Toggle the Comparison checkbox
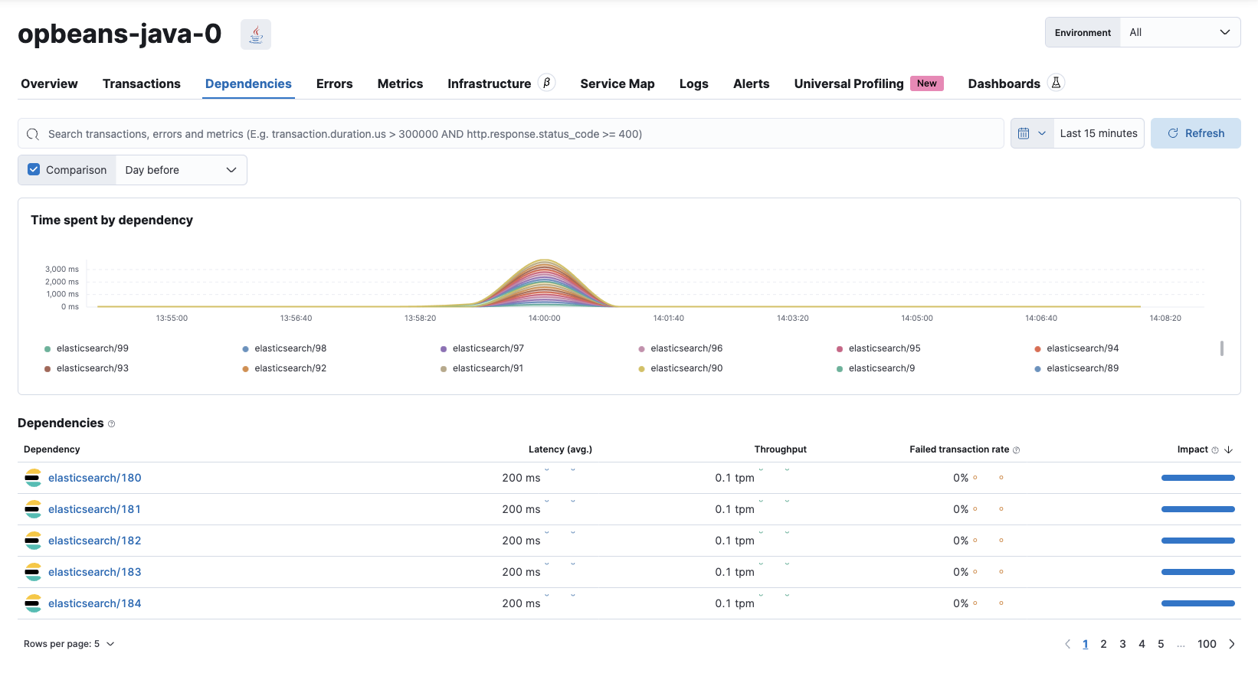 tap(34, 170)
